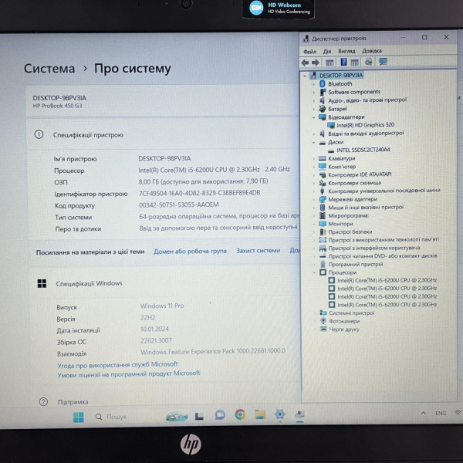Screen dimensions: 463x463
Task: Select the Клавіатури category icon
Action: point(322,158)
